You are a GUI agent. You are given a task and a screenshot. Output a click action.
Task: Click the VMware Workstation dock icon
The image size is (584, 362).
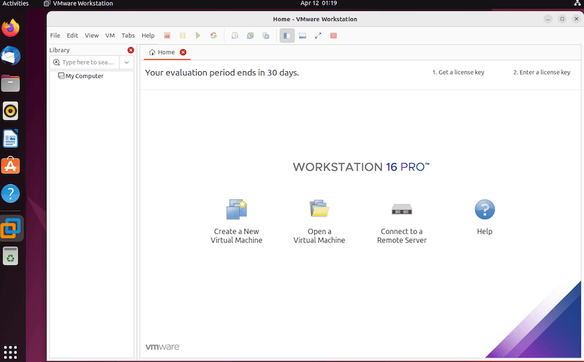click(11, 228)
